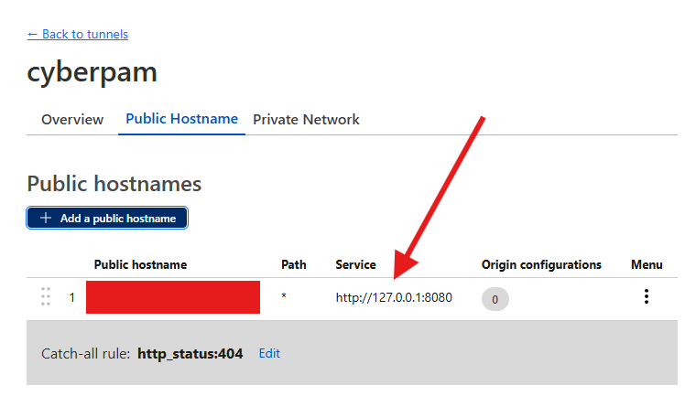
Task: Click the Path column header
Action: [294, 265]
